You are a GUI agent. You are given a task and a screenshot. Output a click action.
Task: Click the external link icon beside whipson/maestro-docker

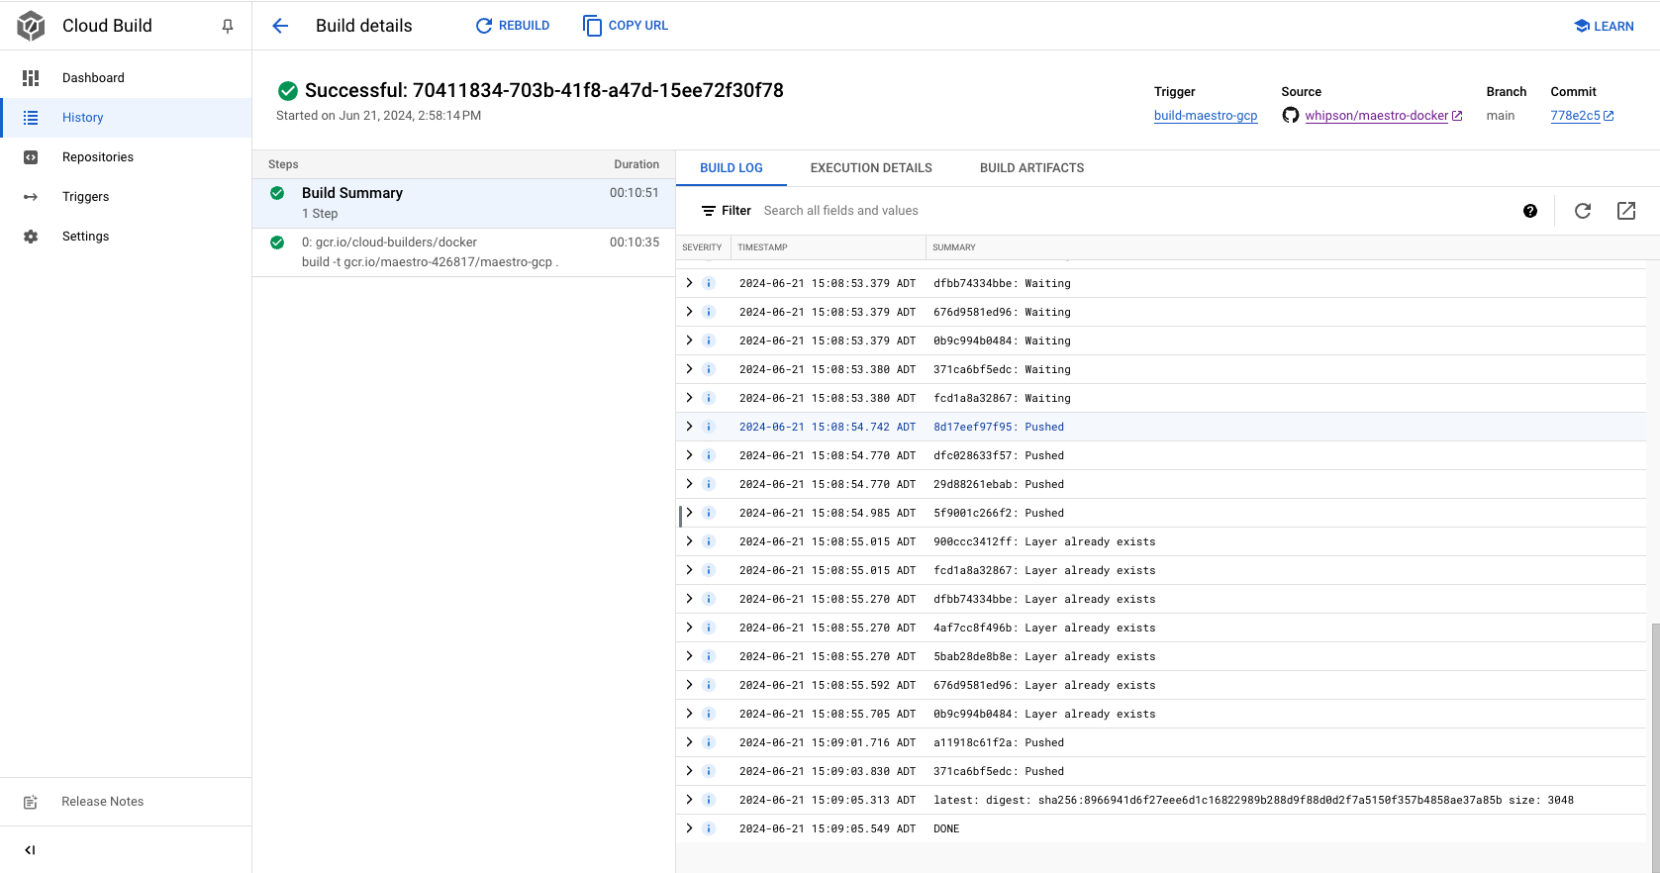(x=1457, y=116)
